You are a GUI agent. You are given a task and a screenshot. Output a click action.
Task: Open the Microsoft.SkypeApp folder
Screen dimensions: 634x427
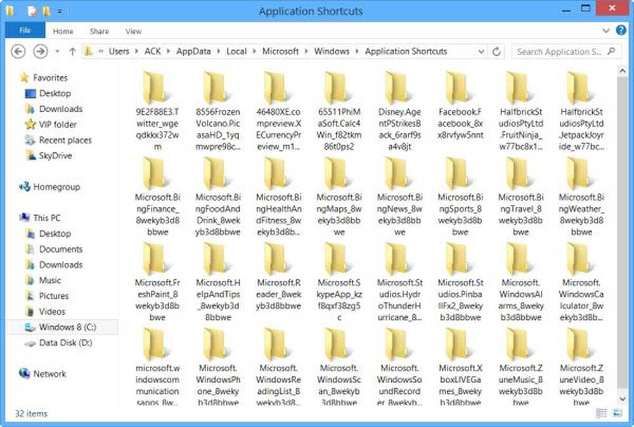[x=339, y=282]
